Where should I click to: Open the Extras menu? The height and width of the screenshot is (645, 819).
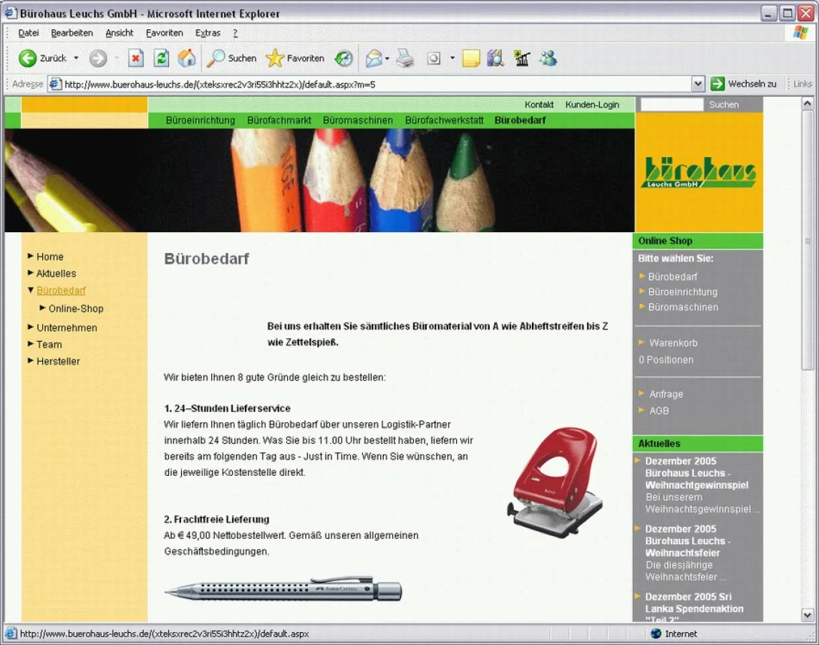(208, 33)
